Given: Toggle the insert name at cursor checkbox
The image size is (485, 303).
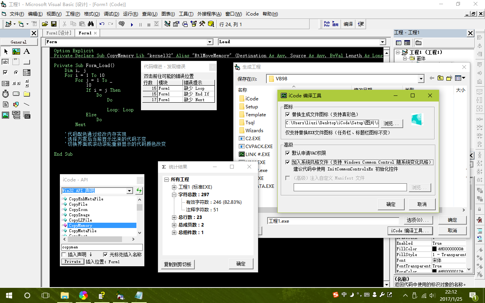Looking at the screenshot, I should [x=105, y=255].
